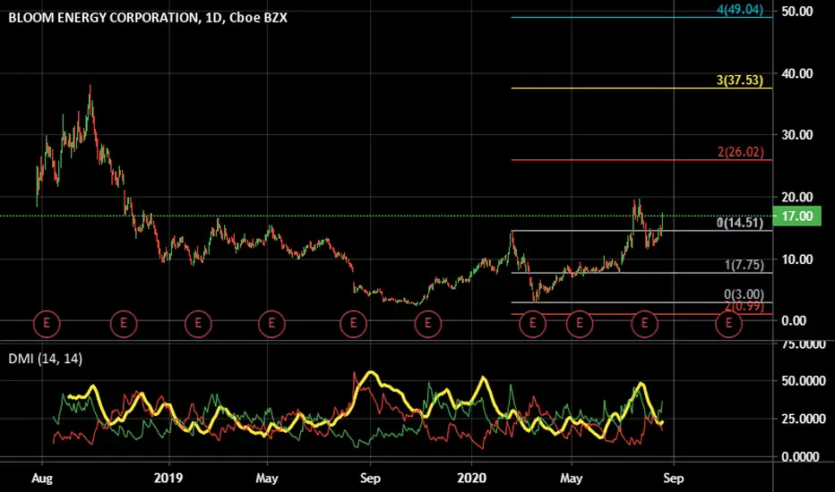Select the 4(49.04) Fibonacci level label
835x492 pixels.
click(740, 9)
